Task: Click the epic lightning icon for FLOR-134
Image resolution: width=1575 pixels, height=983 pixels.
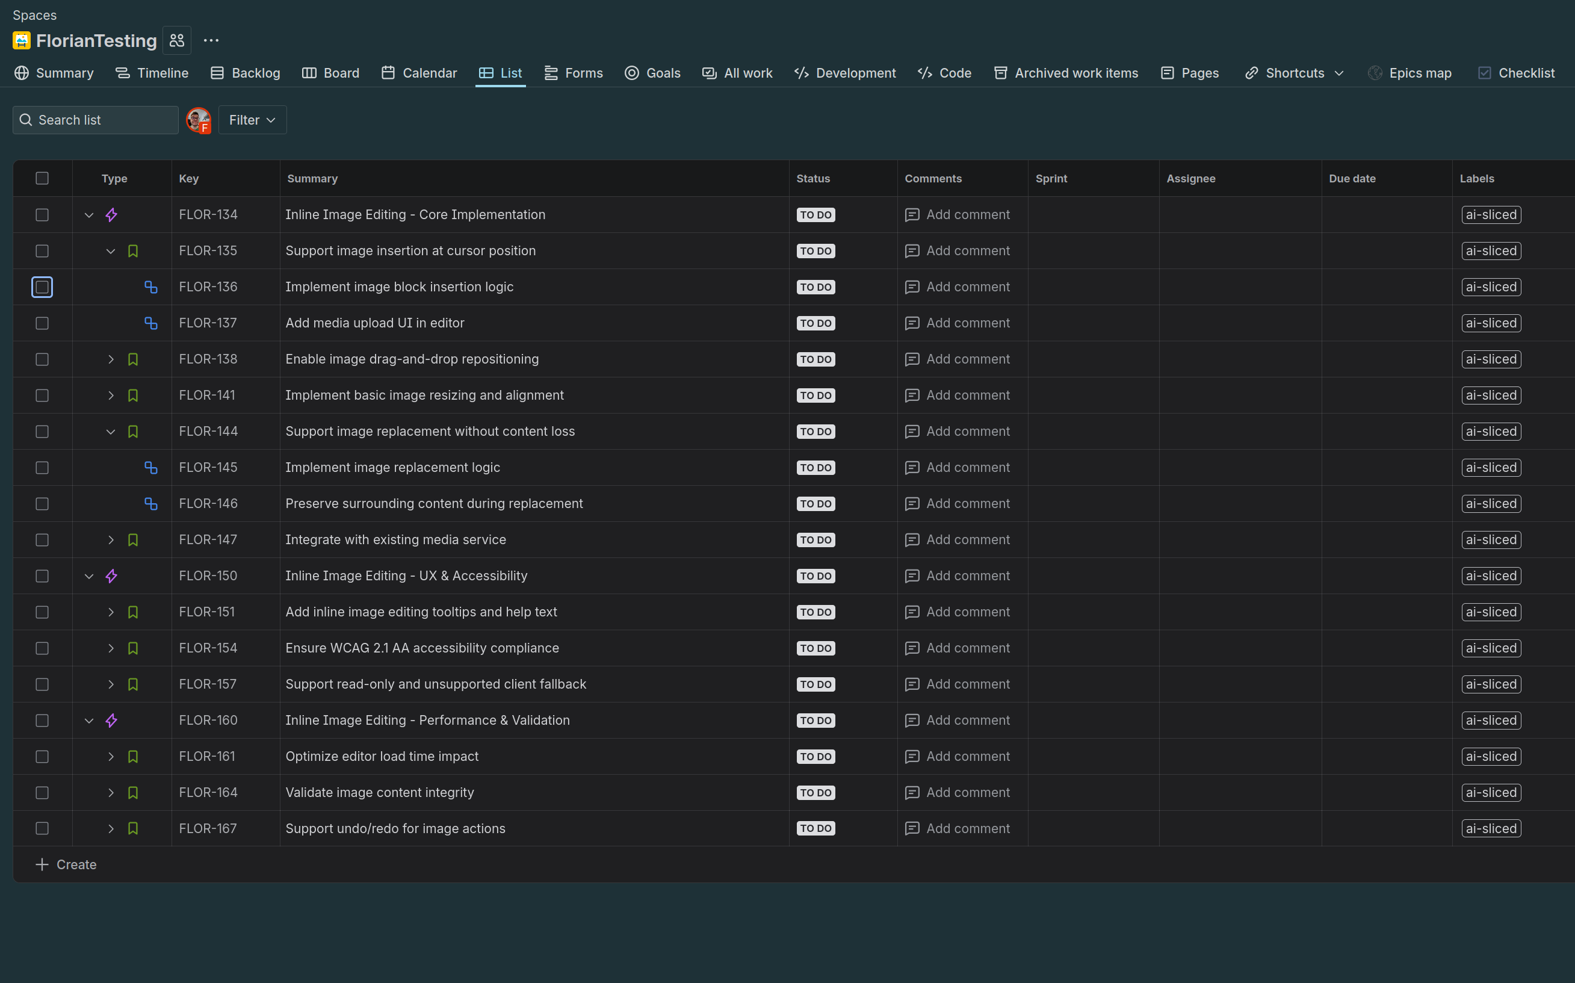Action: [x=111, y=214]
